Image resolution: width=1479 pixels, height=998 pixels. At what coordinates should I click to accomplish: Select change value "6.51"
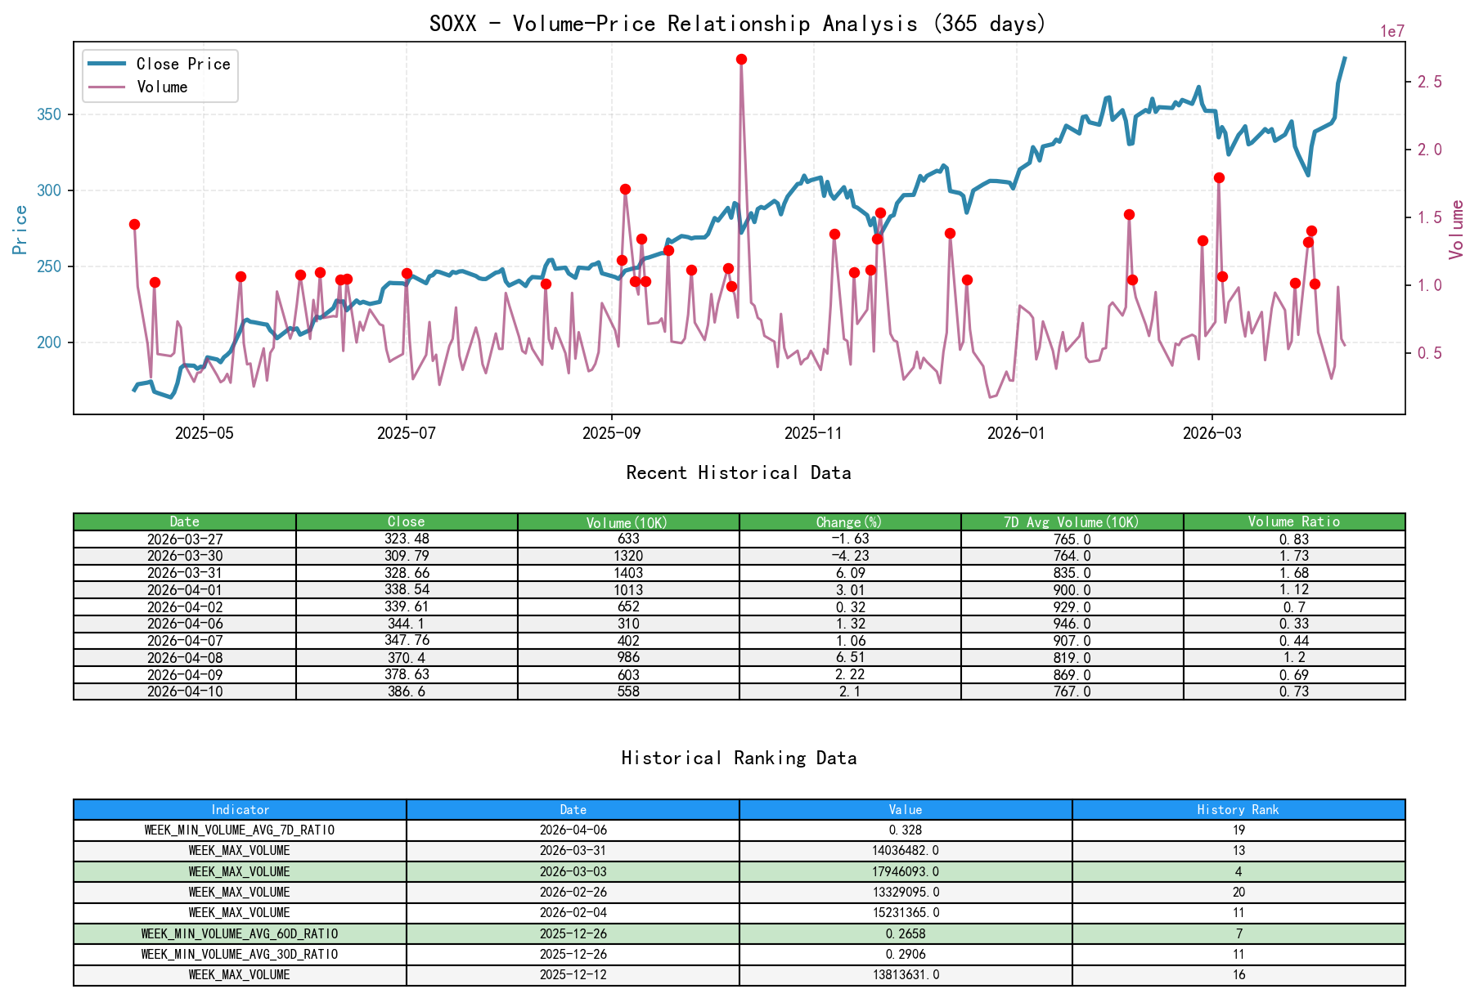point(850,657)
